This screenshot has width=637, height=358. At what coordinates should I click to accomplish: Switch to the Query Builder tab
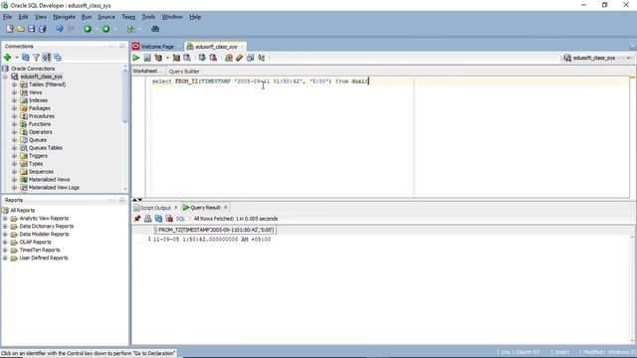coord(184,71)
